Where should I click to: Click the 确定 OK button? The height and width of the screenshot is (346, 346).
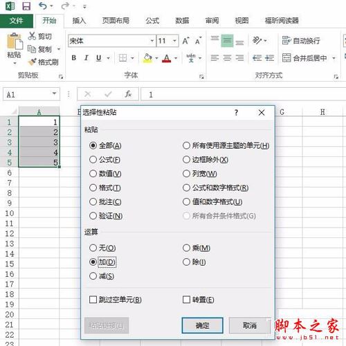pyautogui.click(x=202, y=325)
